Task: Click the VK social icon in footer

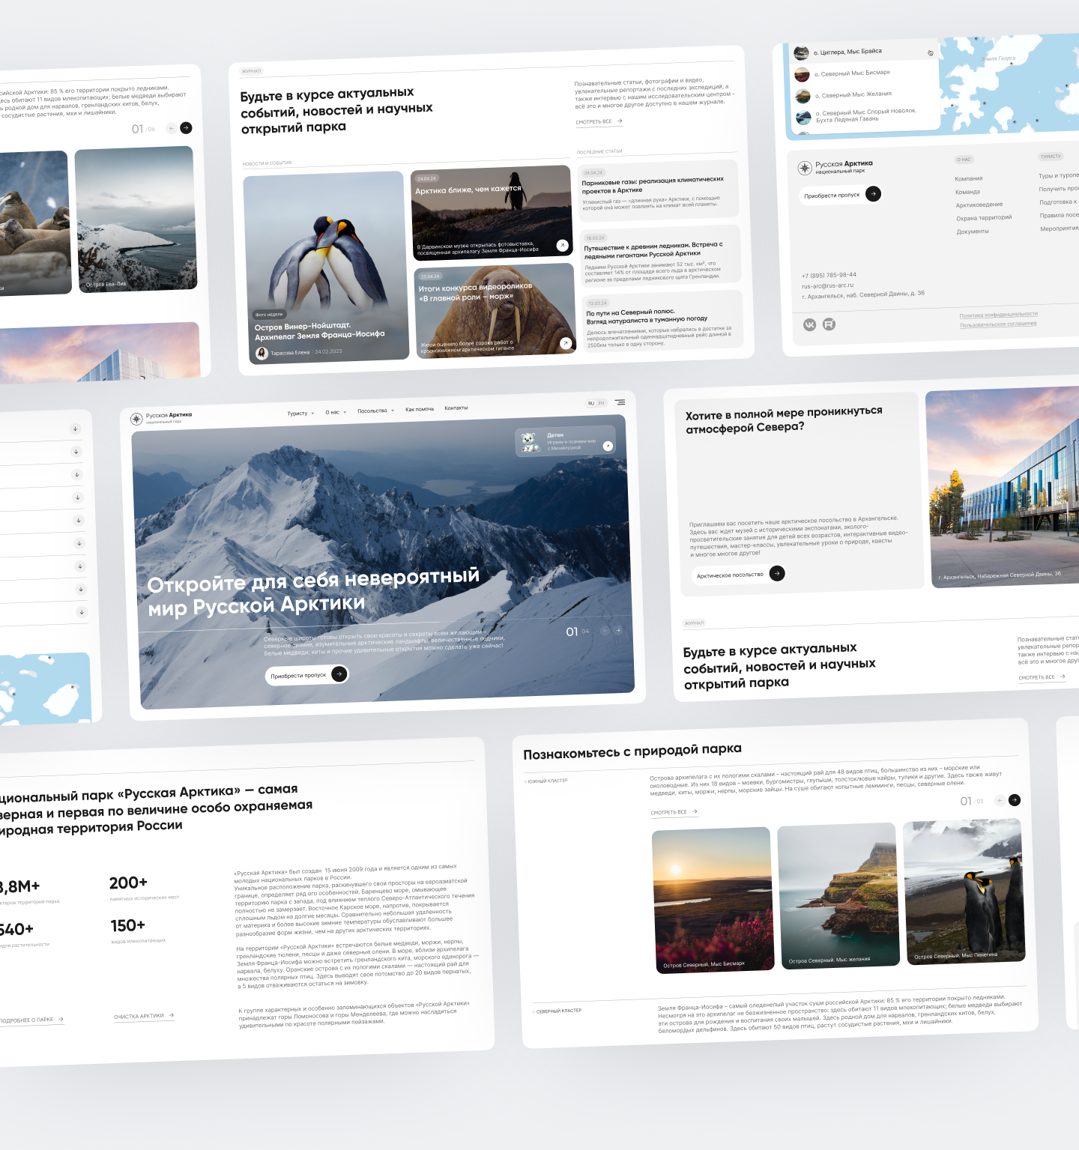Action: tap(809, 324)
